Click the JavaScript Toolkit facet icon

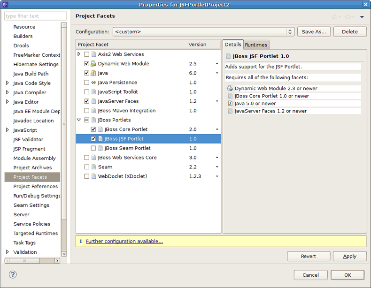click(94, 92)
